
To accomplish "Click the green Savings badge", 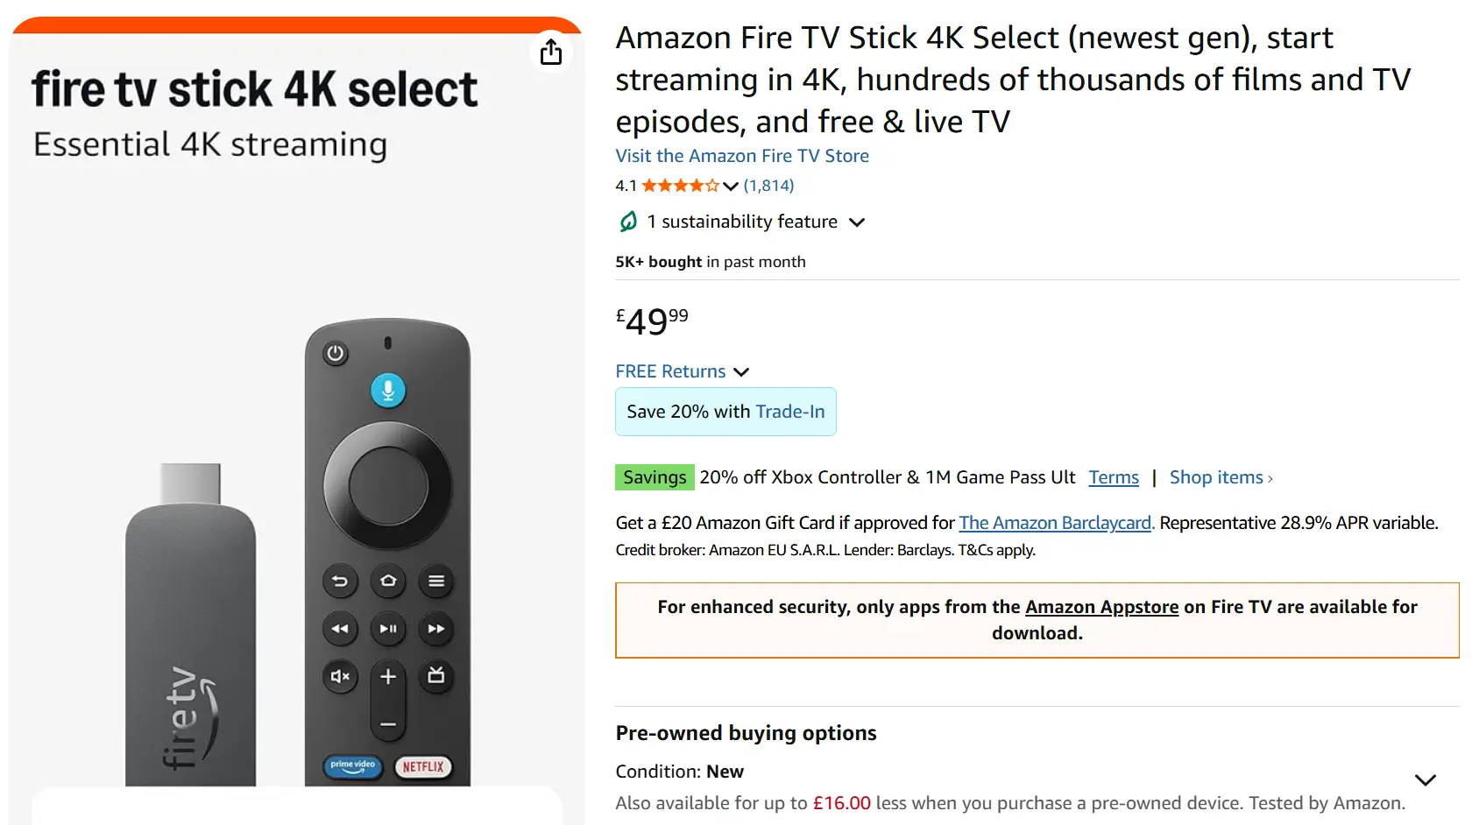I will (x=655, y=477).
